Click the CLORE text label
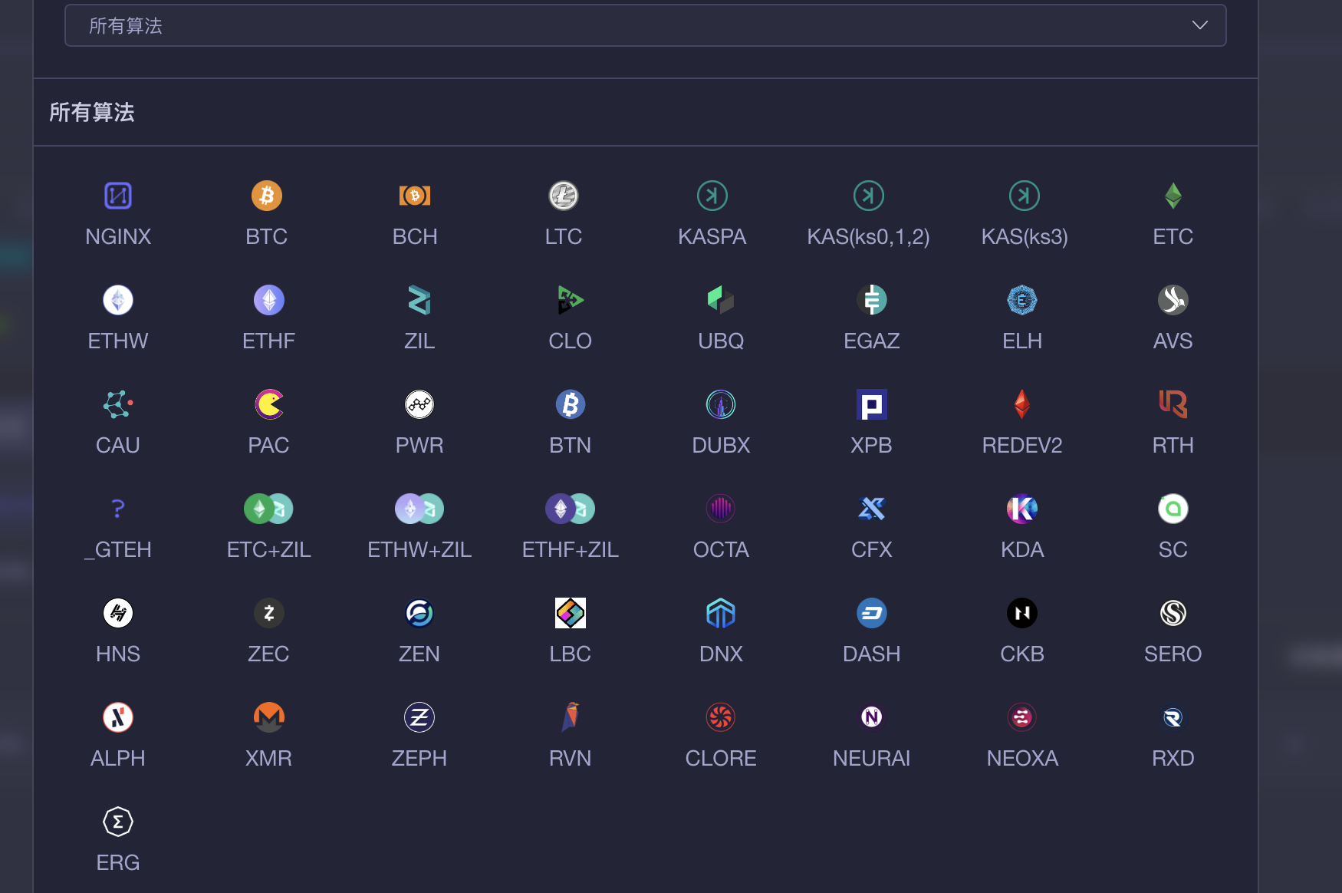The height and width of the screenshot is (893, 1342). pos(721,758)
